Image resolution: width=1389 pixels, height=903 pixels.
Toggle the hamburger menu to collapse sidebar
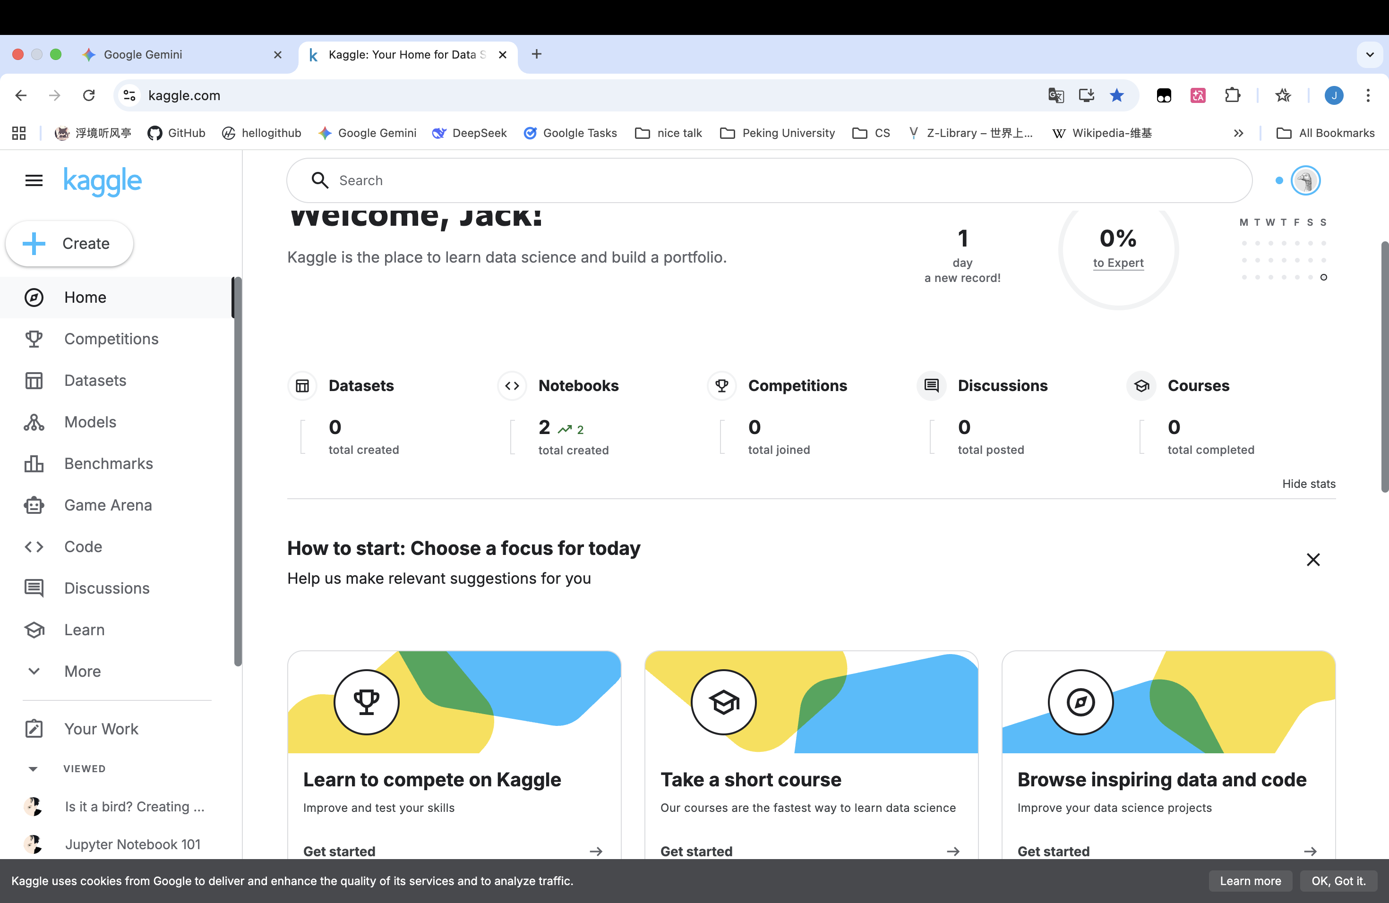tap(34, 180)
